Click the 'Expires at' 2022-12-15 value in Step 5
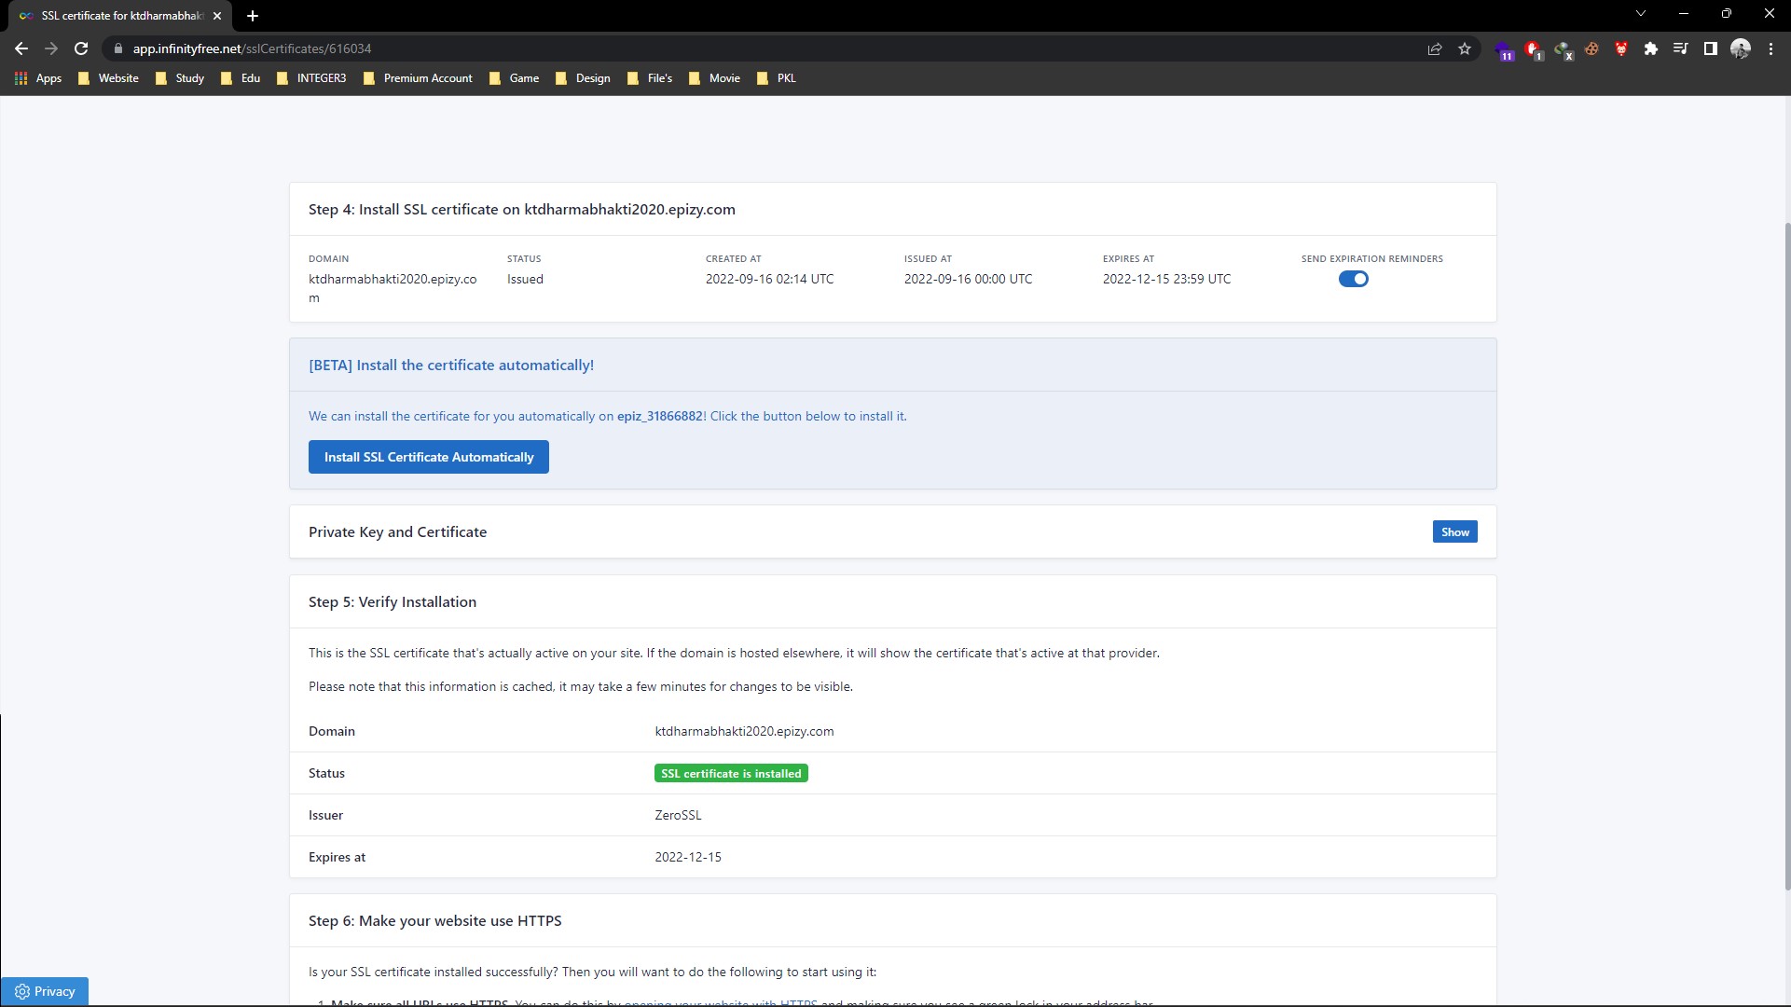Screen dimensions: 1791x1007 (x=688, y=857)
